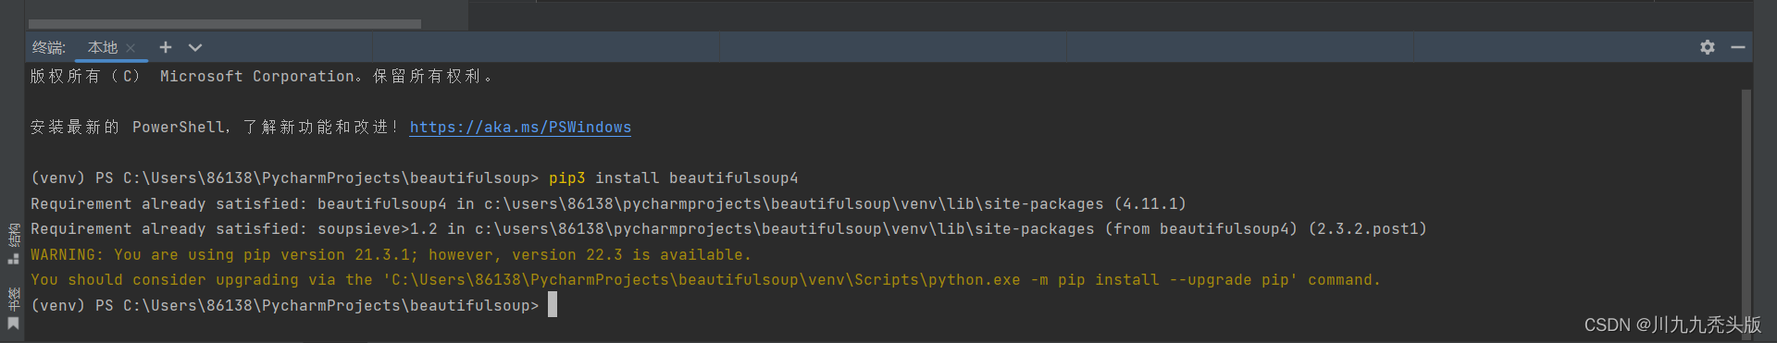
Task: Click the 安装最新的 PowerShell message text
Action: [x=215, y=128]
